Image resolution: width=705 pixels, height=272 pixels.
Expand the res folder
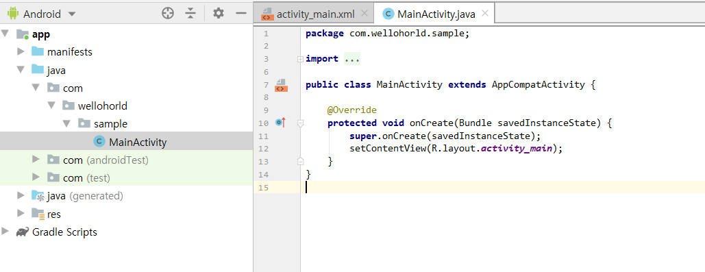[21, 214]
